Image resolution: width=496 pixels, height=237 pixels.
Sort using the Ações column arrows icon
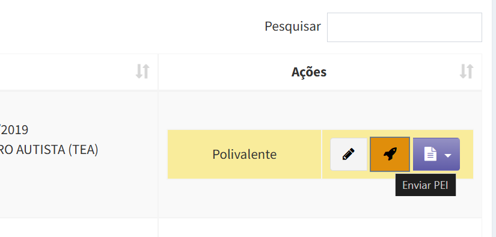pos(467,72)
